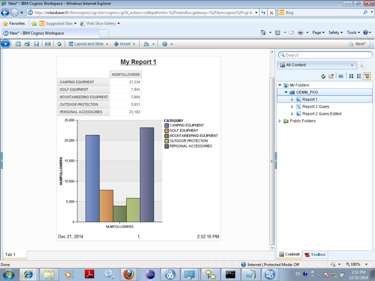Click the Adobe Reader taskbar icon

[x=89, y=274]
